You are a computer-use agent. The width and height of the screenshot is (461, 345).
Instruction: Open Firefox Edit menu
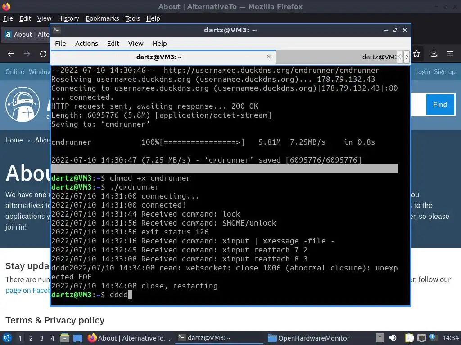tap(25, 18)
